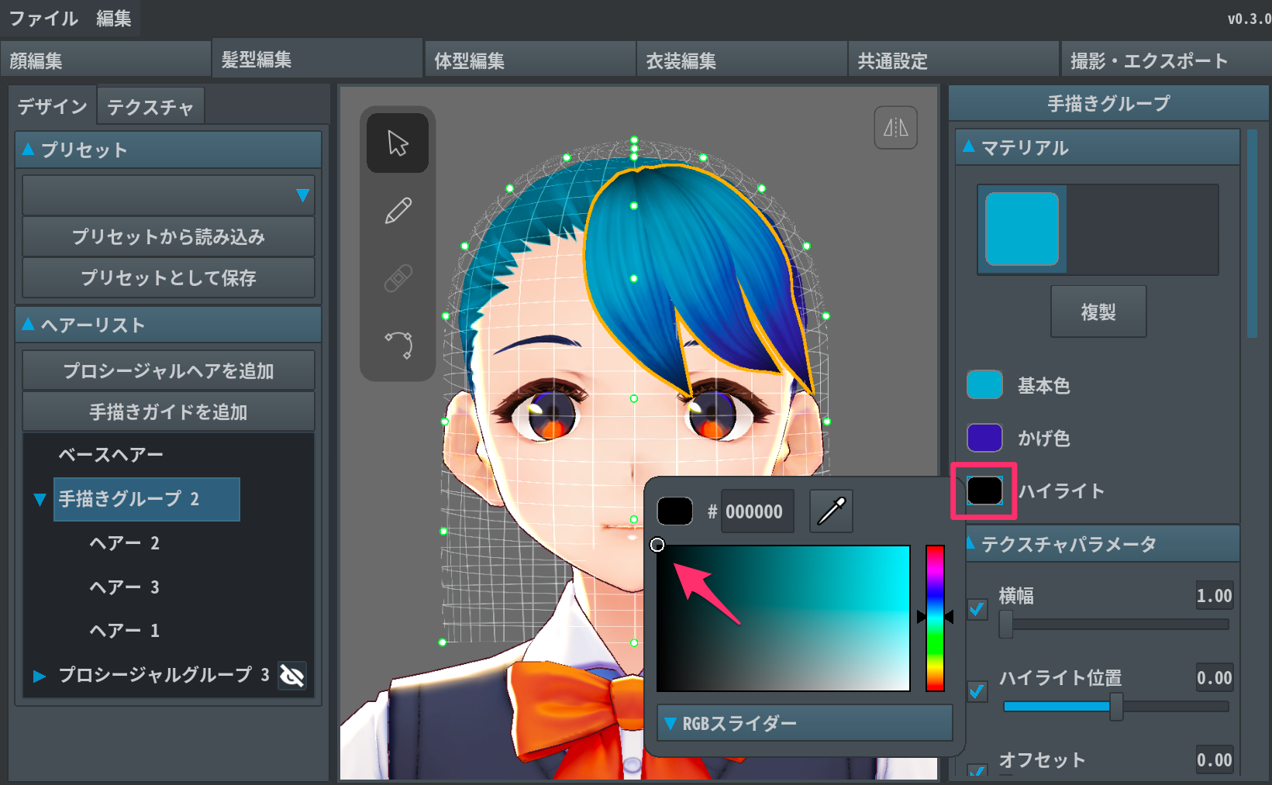
Task: Click the 横幅 slider handle
Action: (x=1006, y=624)
